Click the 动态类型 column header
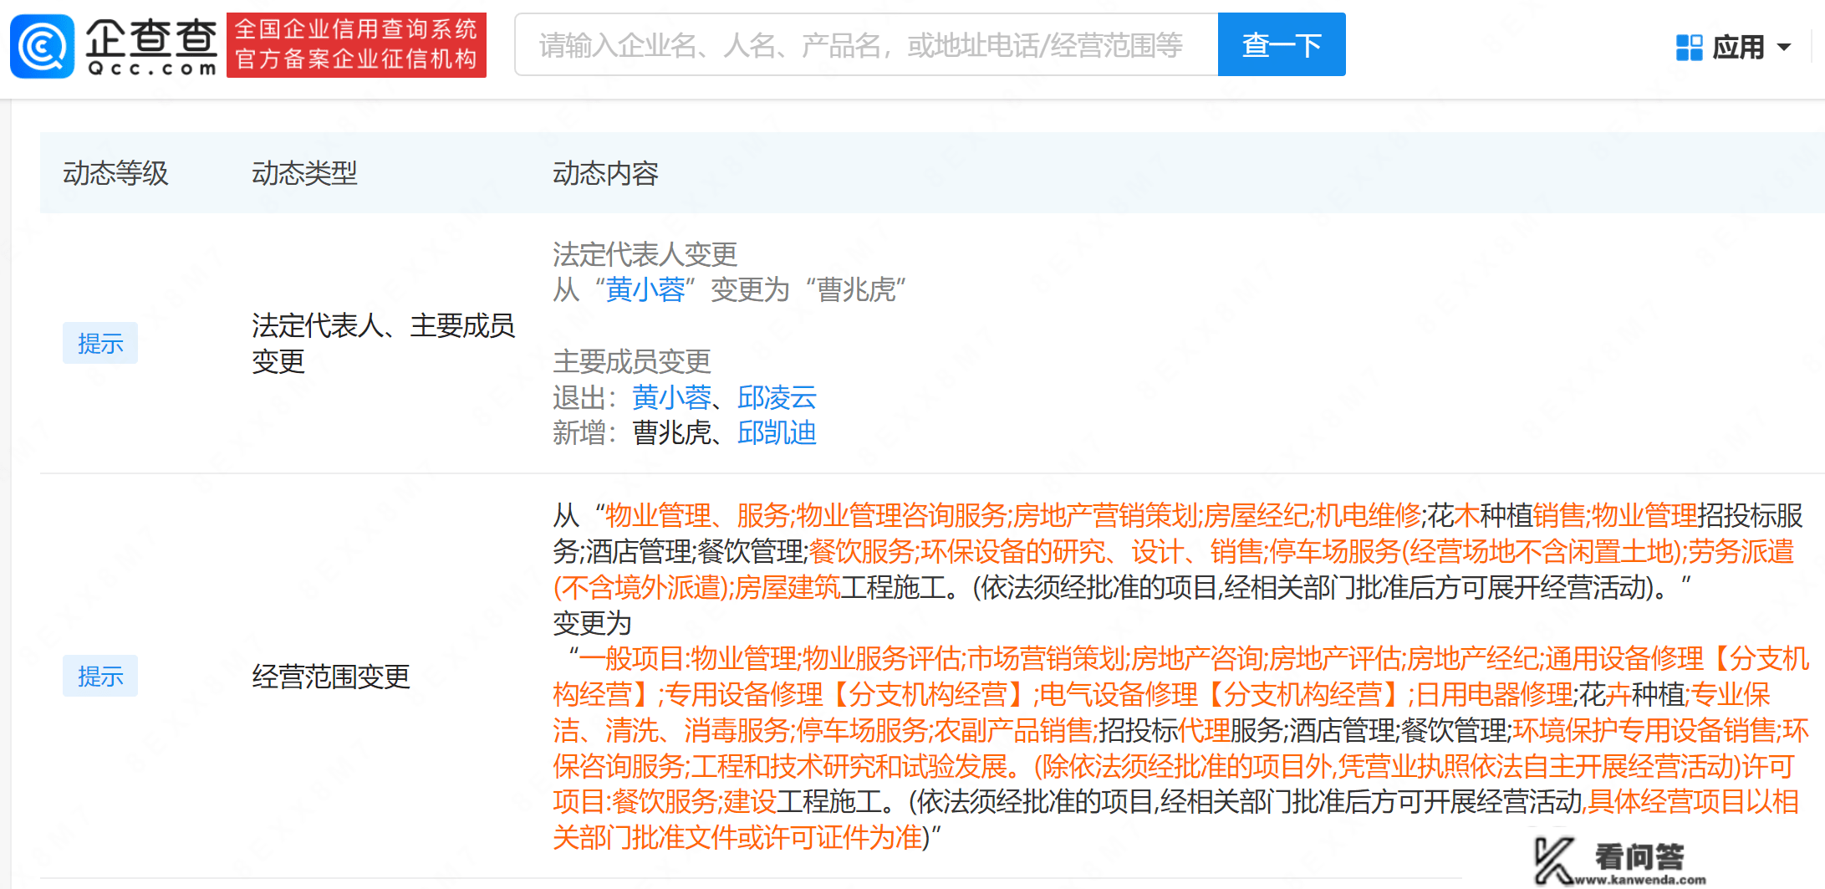 [x=304, y=173]
